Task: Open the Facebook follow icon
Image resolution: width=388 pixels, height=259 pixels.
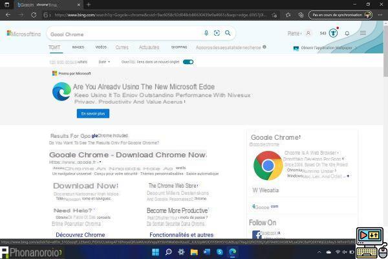Action: tap(257, 234)
